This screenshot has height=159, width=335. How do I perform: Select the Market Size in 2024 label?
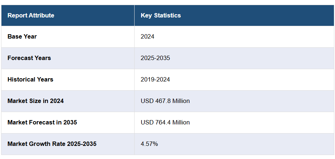pos(36,101)
